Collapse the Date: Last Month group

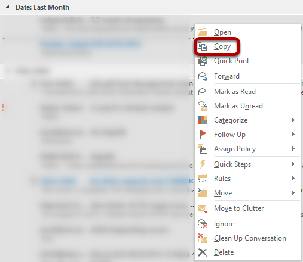click(7, 7)
